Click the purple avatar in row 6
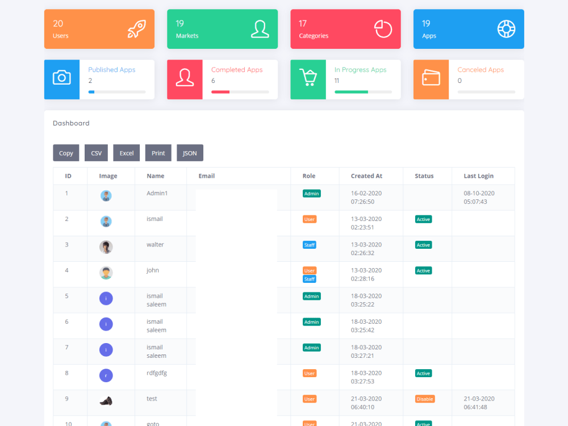The image size is (568, 426). click(x=106, y=324)
